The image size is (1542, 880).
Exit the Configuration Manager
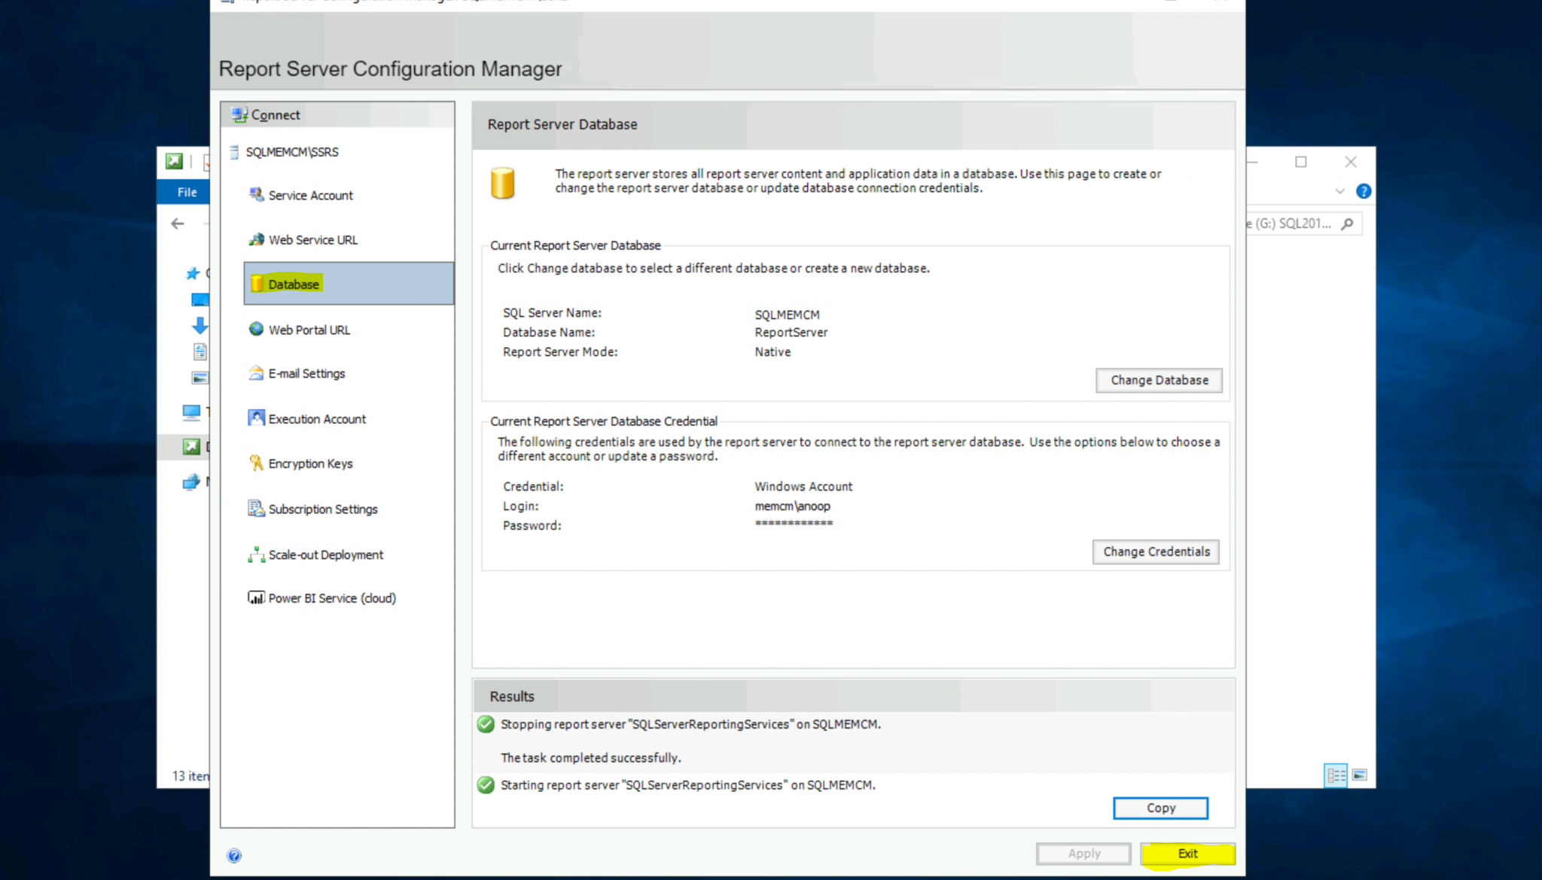pos(1187,854)
